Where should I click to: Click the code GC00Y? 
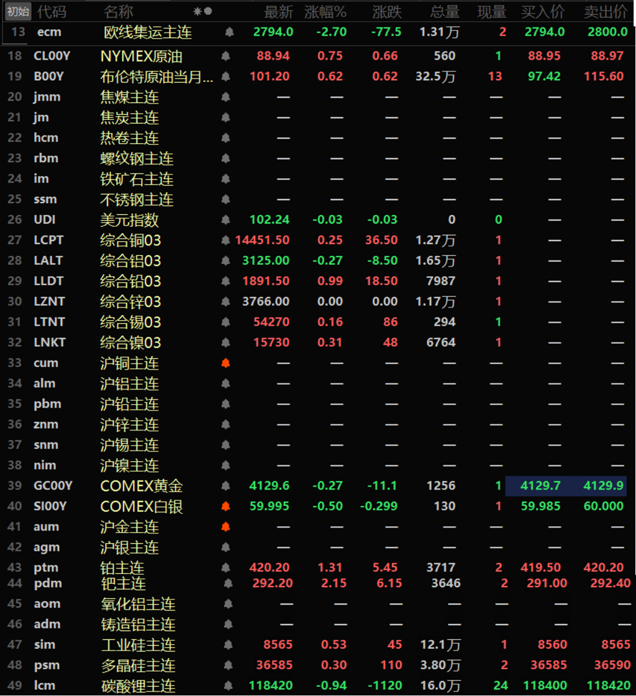click(53, 485)
